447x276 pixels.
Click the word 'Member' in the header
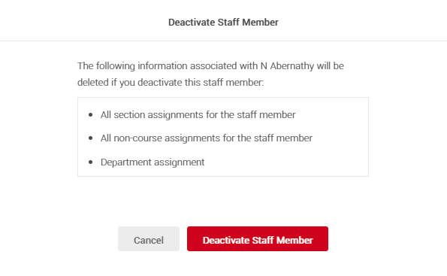(x=260, y=23)
